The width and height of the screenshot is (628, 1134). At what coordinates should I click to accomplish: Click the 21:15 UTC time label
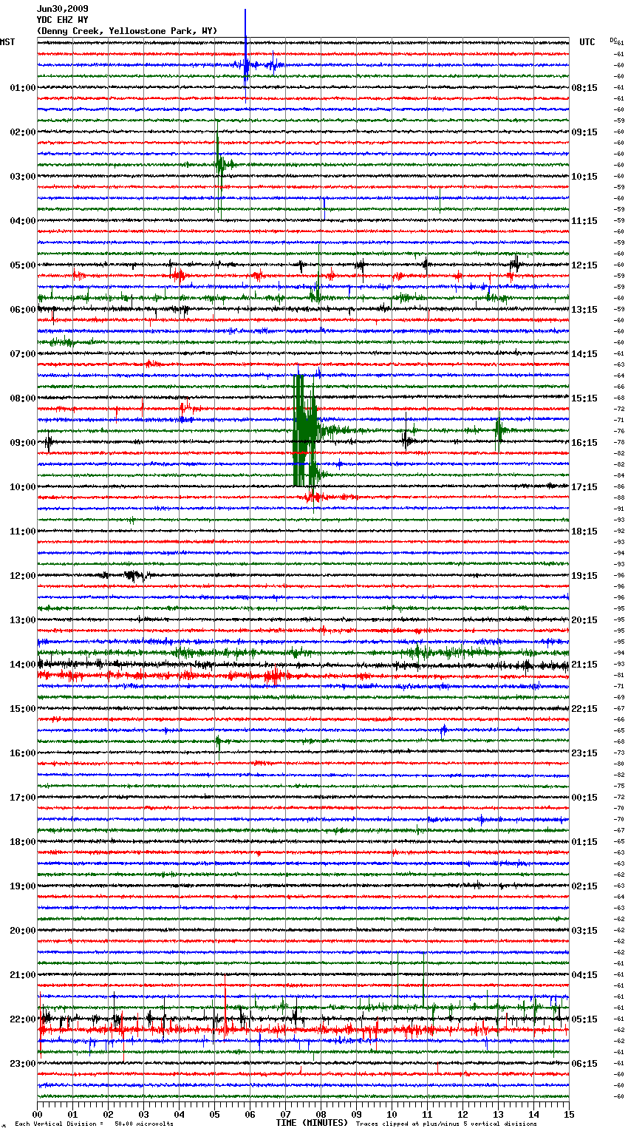tap(584, 665)
